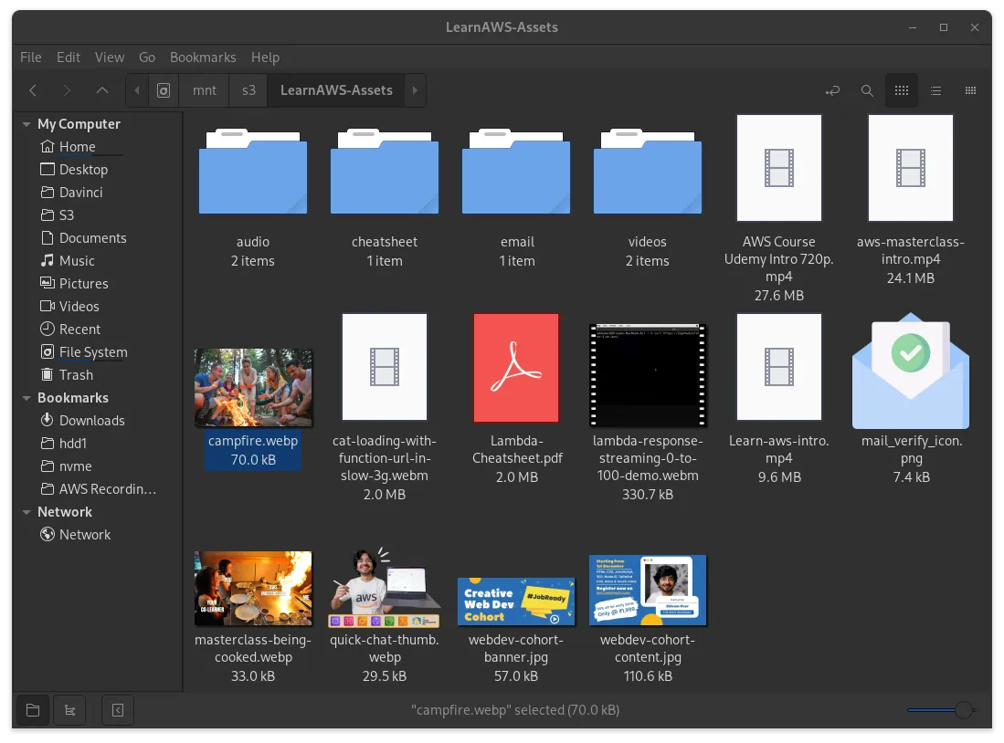This screenshot has height=743, width=1004.
Task: Open the Help menu
Action: pos(265,58)
